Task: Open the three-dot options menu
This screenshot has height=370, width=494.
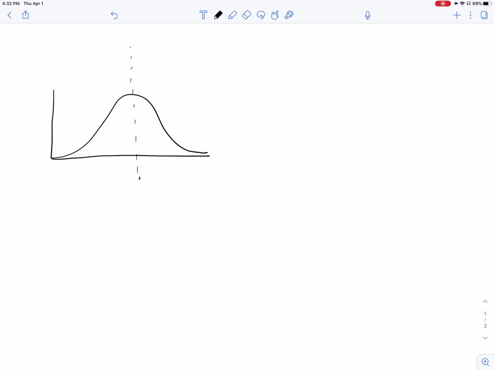Action: (x=470, y=15)
